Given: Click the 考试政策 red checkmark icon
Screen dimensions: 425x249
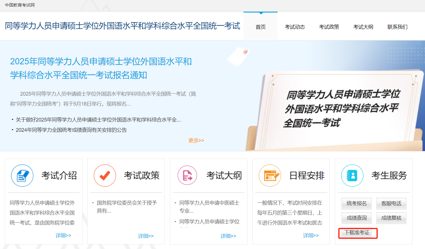Looking at the screenshot, I should click(x=105, y=176).
